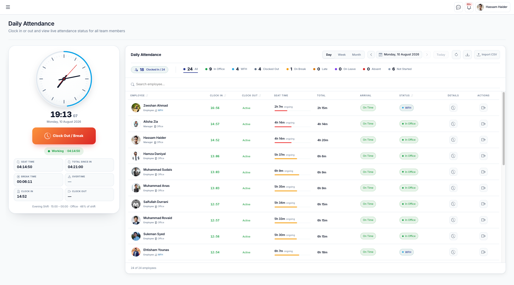Focus the Search employee field

click(315, 84)
